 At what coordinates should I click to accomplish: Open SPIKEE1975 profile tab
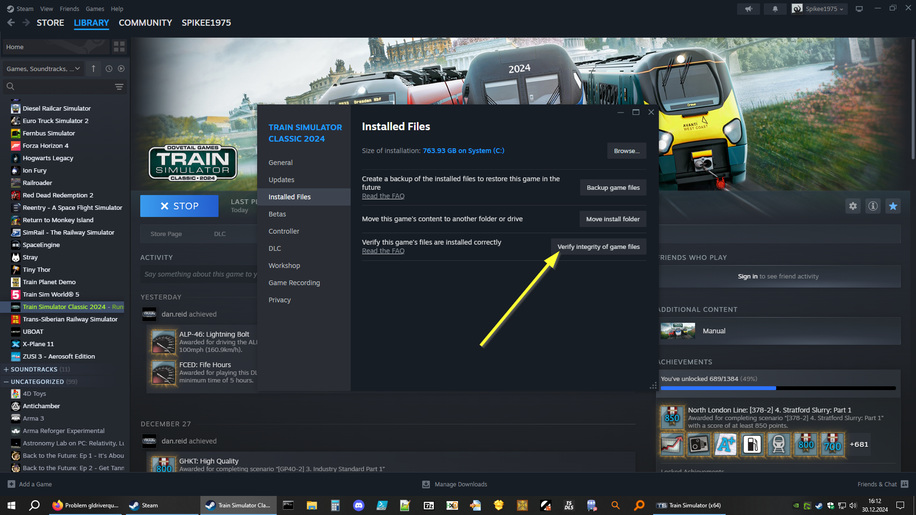click(206, 23)
